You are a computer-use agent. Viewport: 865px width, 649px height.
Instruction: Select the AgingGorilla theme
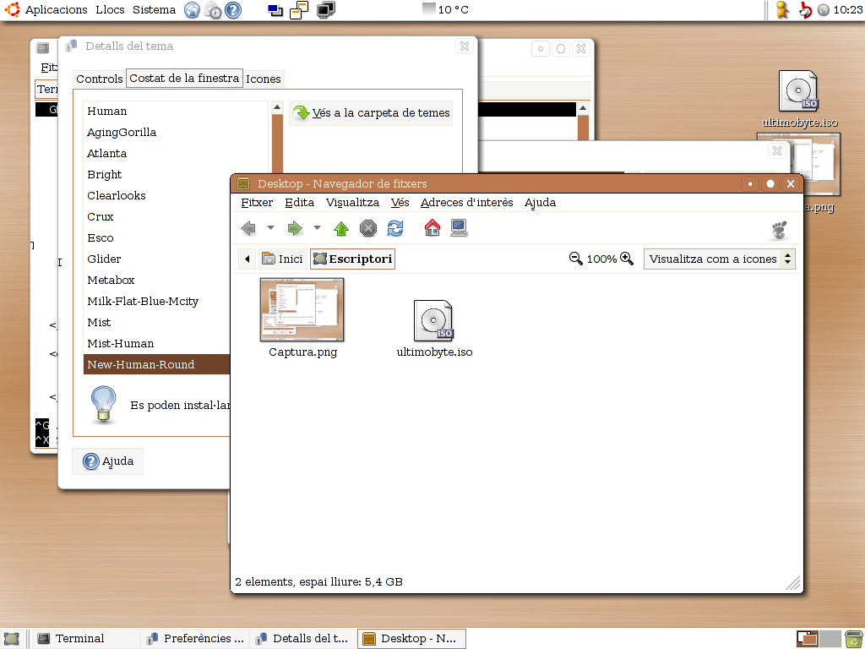tap(176, 132)
